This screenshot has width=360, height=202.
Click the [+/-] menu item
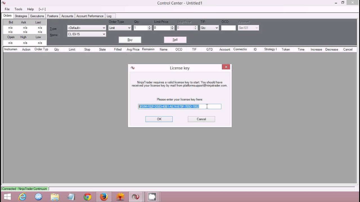(x=42, y=9)
